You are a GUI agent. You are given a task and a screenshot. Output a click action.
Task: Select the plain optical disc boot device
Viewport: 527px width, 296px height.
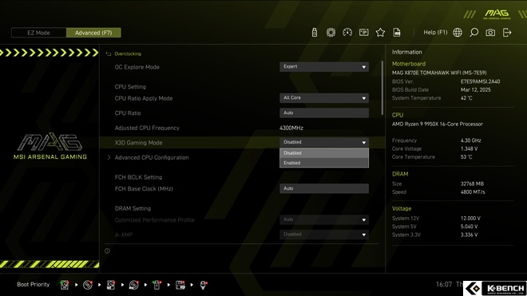coord(88,285)
